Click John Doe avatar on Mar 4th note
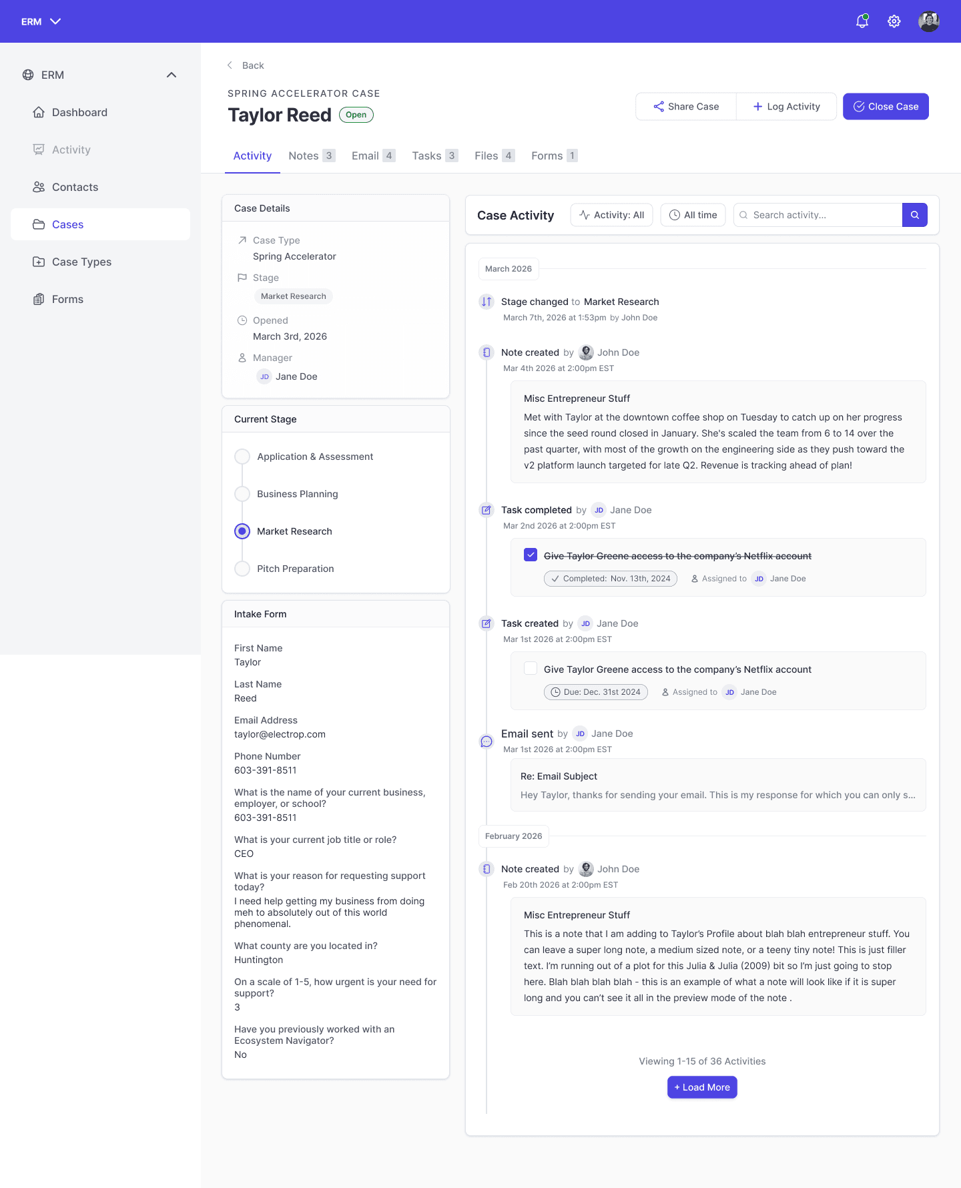The width and height of the screenshot is (961, 1188). (586, 352)
